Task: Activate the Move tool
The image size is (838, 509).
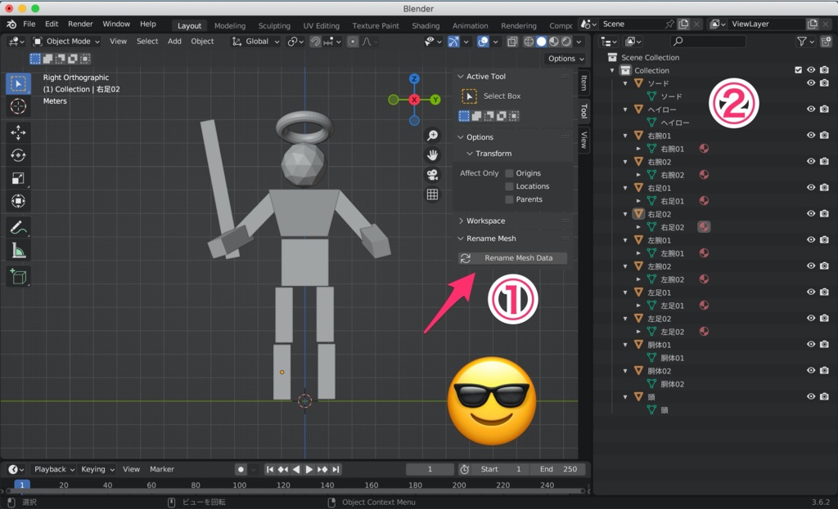Action: 18,132
